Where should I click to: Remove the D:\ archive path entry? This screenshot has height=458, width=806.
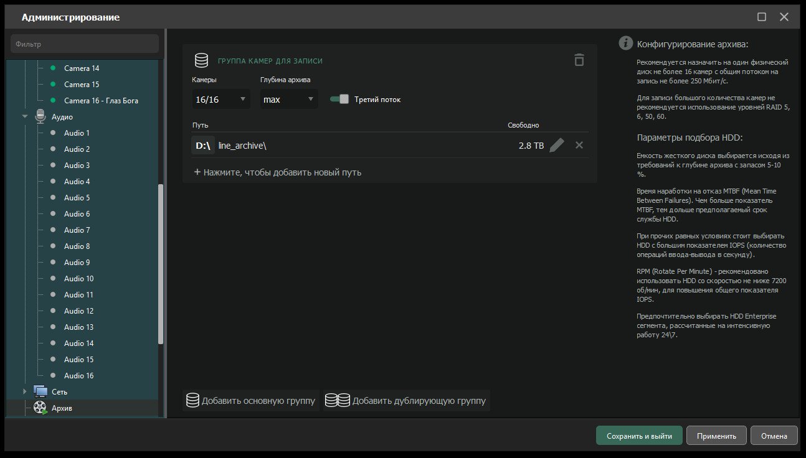(x=579, y=145)
